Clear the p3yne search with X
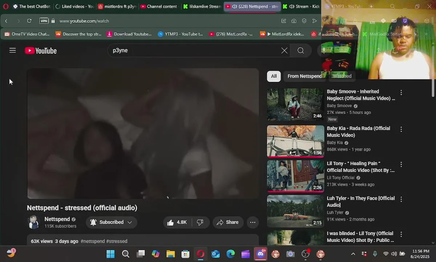This screenshot has width=436, height=262. (x=284, y=51)
